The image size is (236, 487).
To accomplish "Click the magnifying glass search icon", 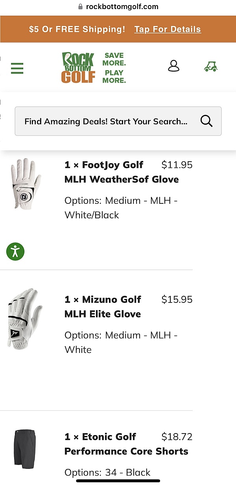I will click(x=206, y=121).
